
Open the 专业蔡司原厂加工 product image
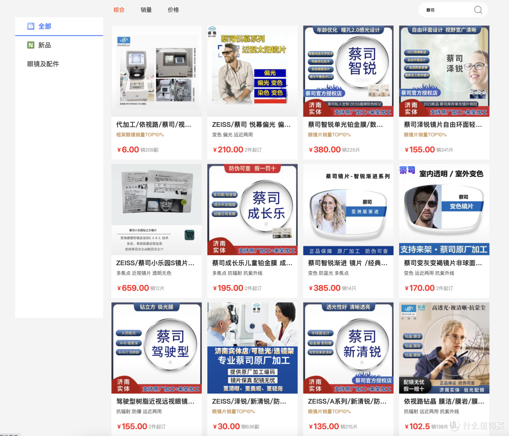click(x=253, y=348)
